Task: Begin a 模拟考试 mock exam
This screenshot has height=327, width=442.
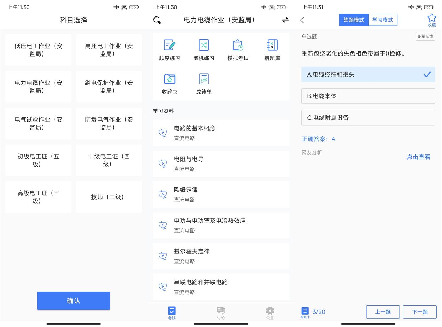Action: pos(238,49)
